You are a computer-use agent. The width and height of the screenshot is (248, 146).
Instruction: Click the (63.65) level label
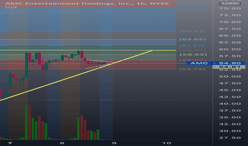[193, 39]
